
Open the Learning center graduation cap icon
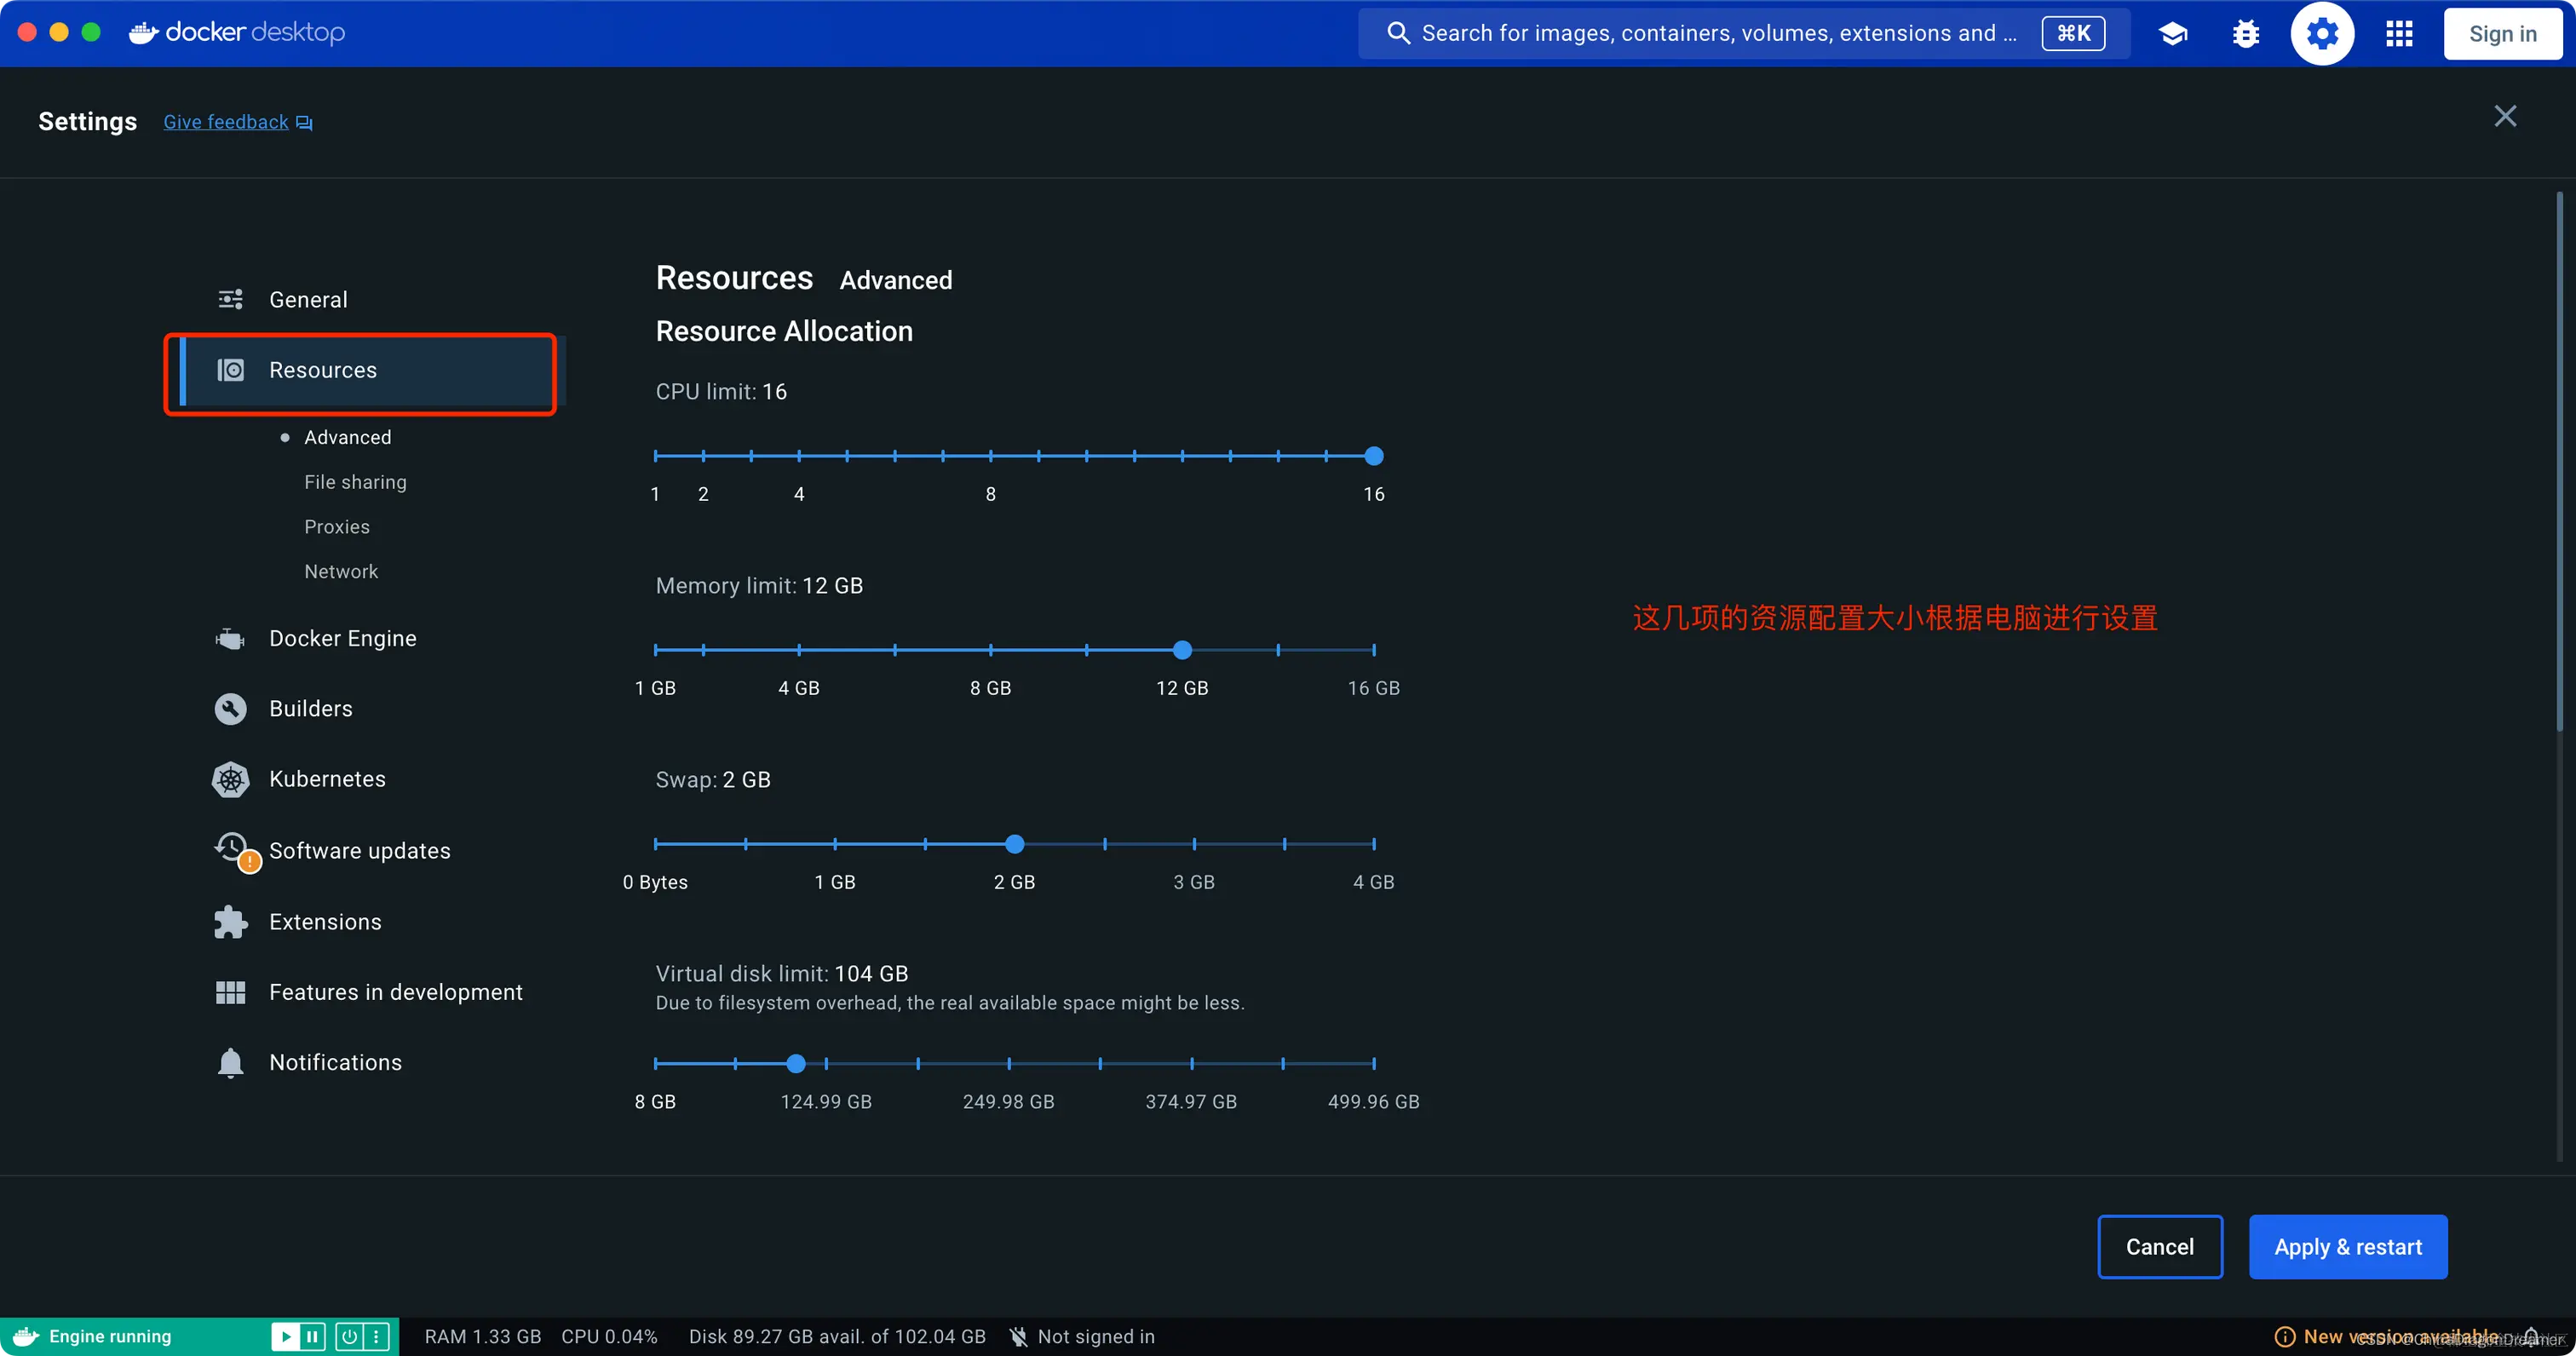point(2172,34)
